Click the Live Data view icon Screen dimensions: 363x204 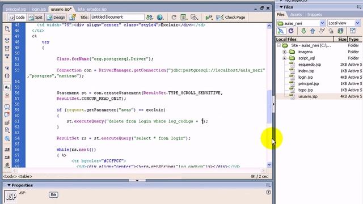(x=73, y=18)
